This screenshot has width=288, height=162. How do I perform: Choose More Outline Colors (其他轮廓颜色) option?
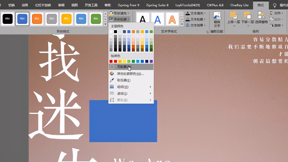[131, 74]
